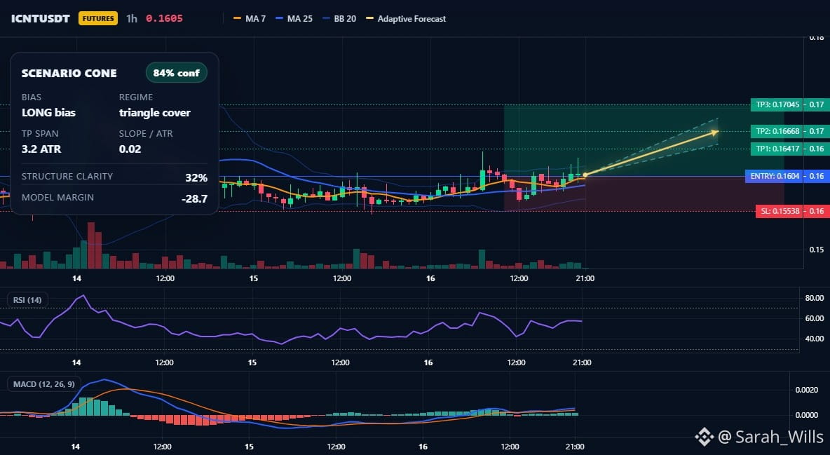The width and height of the screenshot is (830, 455).
Task: Click the 84% conf badge
Action: coord(176,73)
